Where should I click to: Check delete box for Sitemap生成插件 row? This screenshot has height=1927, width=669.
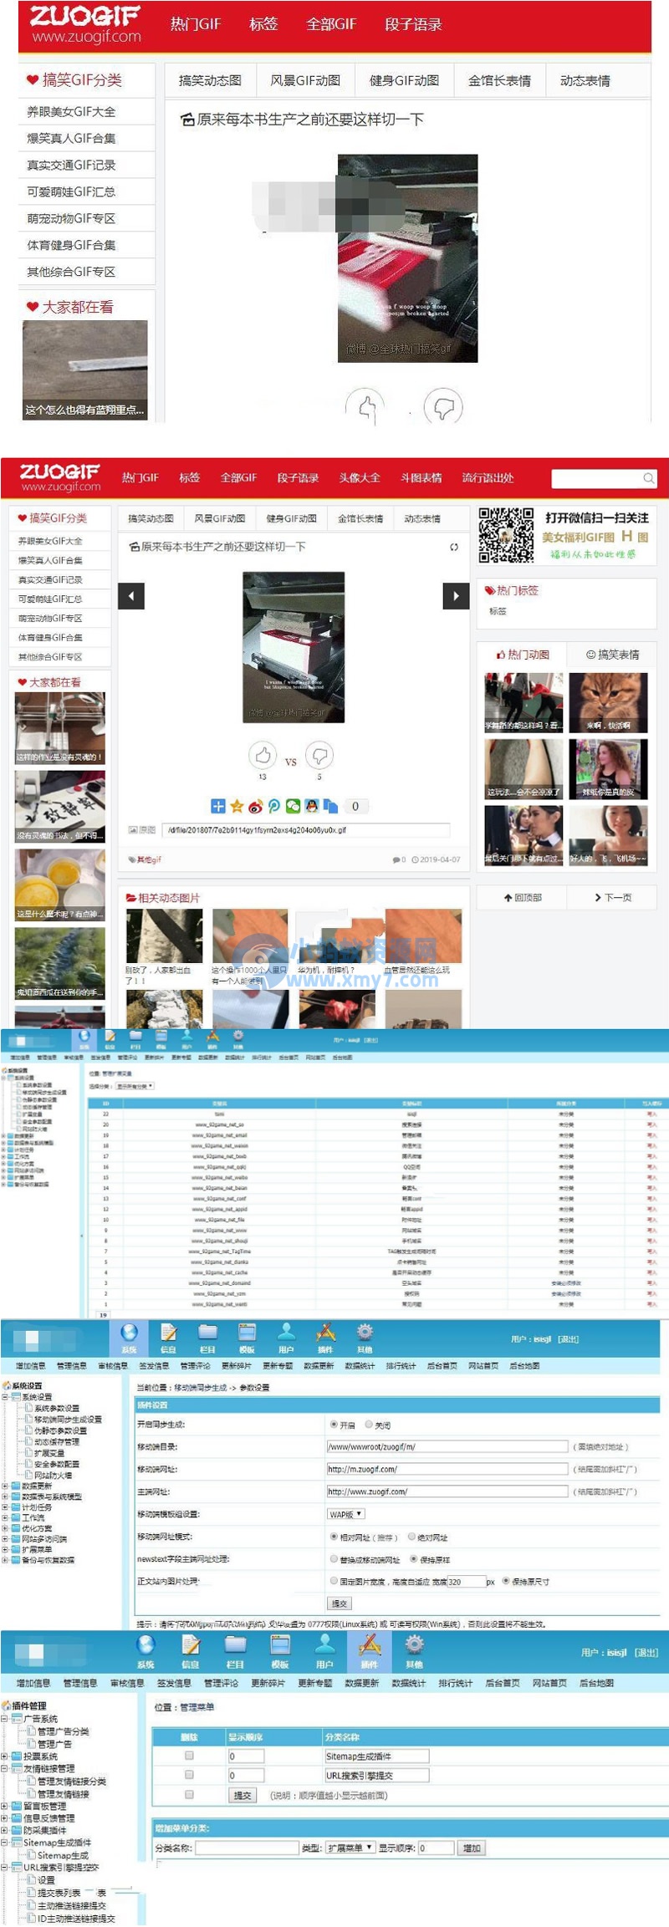click(189, 1756)
